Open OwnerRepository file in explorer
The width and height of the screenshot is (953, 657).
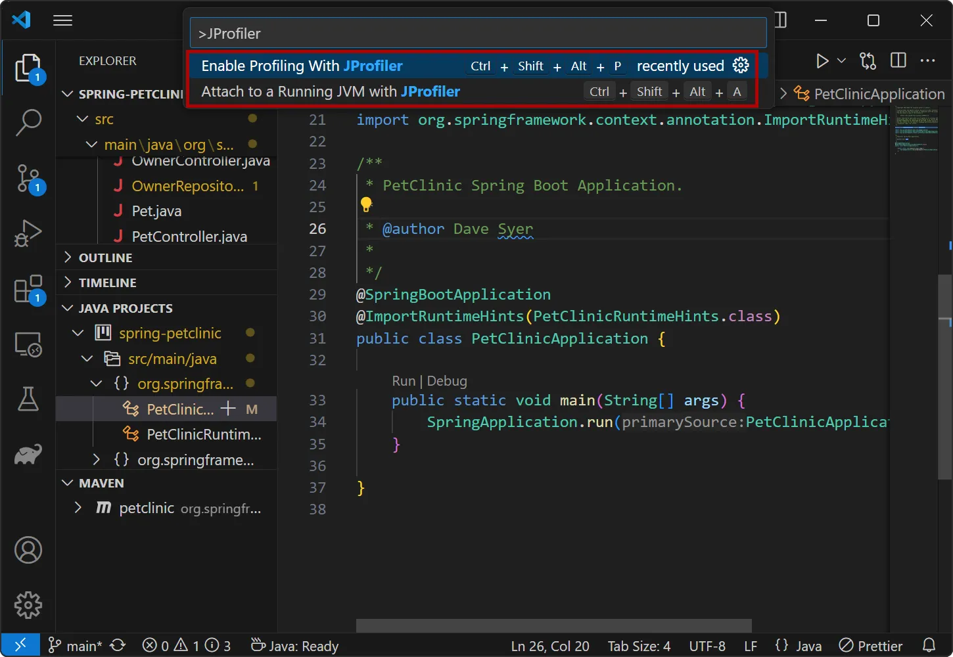click(188, 186)
